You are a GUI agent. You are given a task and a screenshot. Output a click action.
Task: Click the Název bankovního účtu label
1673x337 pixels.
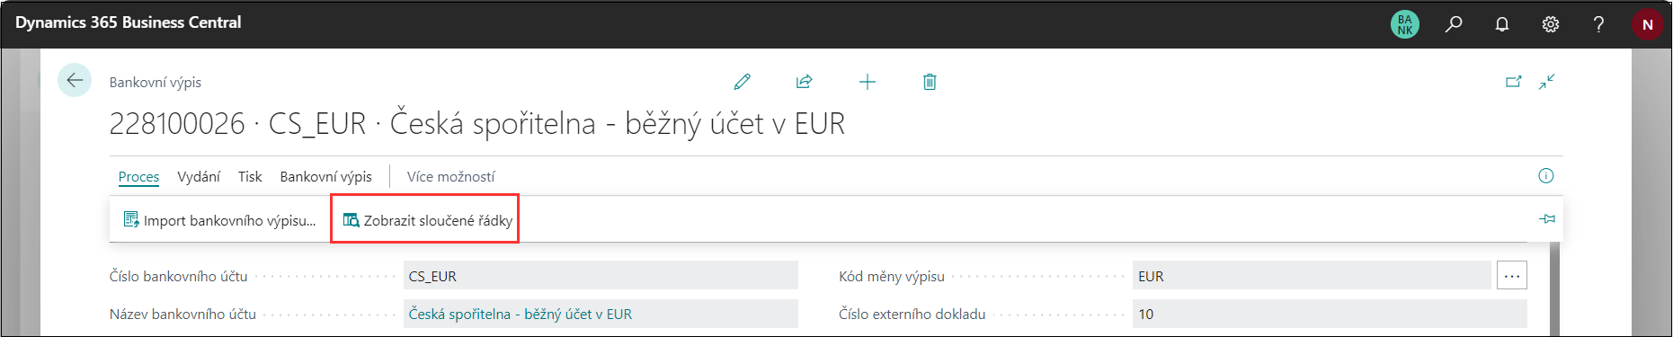tap(182, 314)
